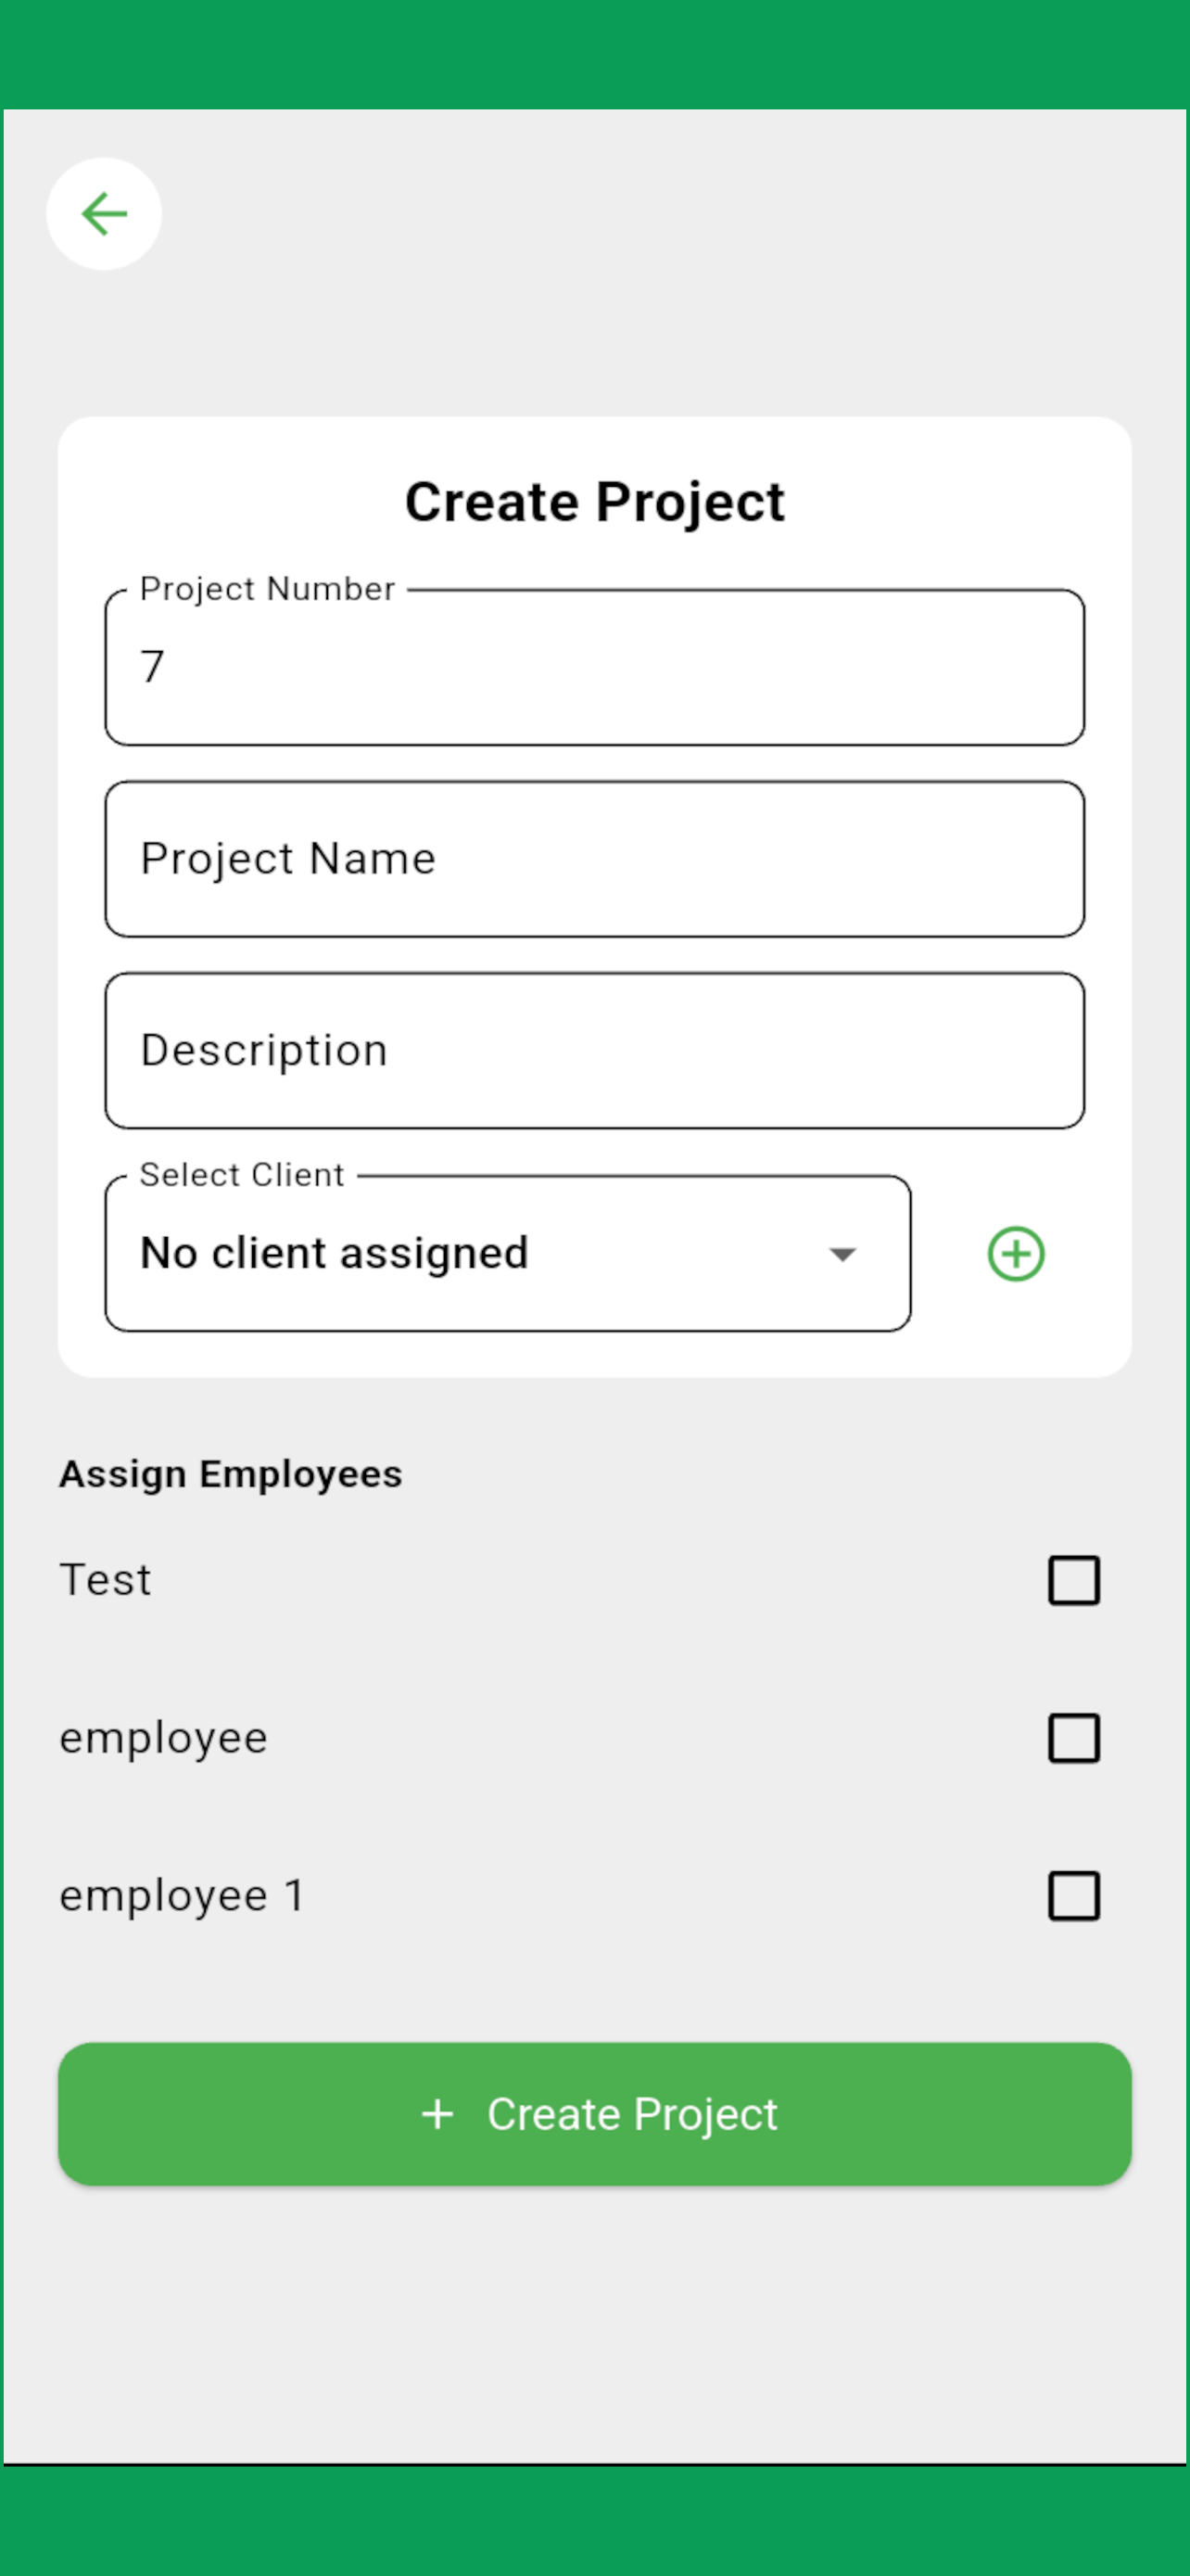Click the 'employee' name in the list
Image resolution: width=1190 pixels, height=2576 pixels.
point(163,1738)
